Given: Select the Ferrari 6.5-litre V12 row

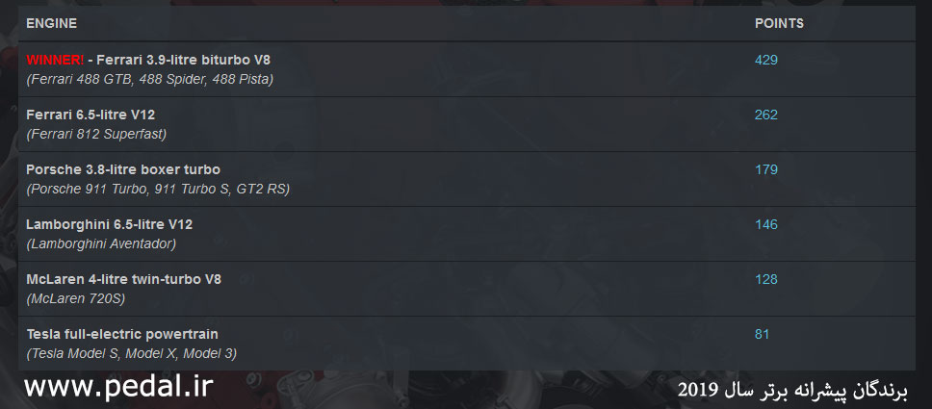Looking at the screenshot, I should point(467,124).
